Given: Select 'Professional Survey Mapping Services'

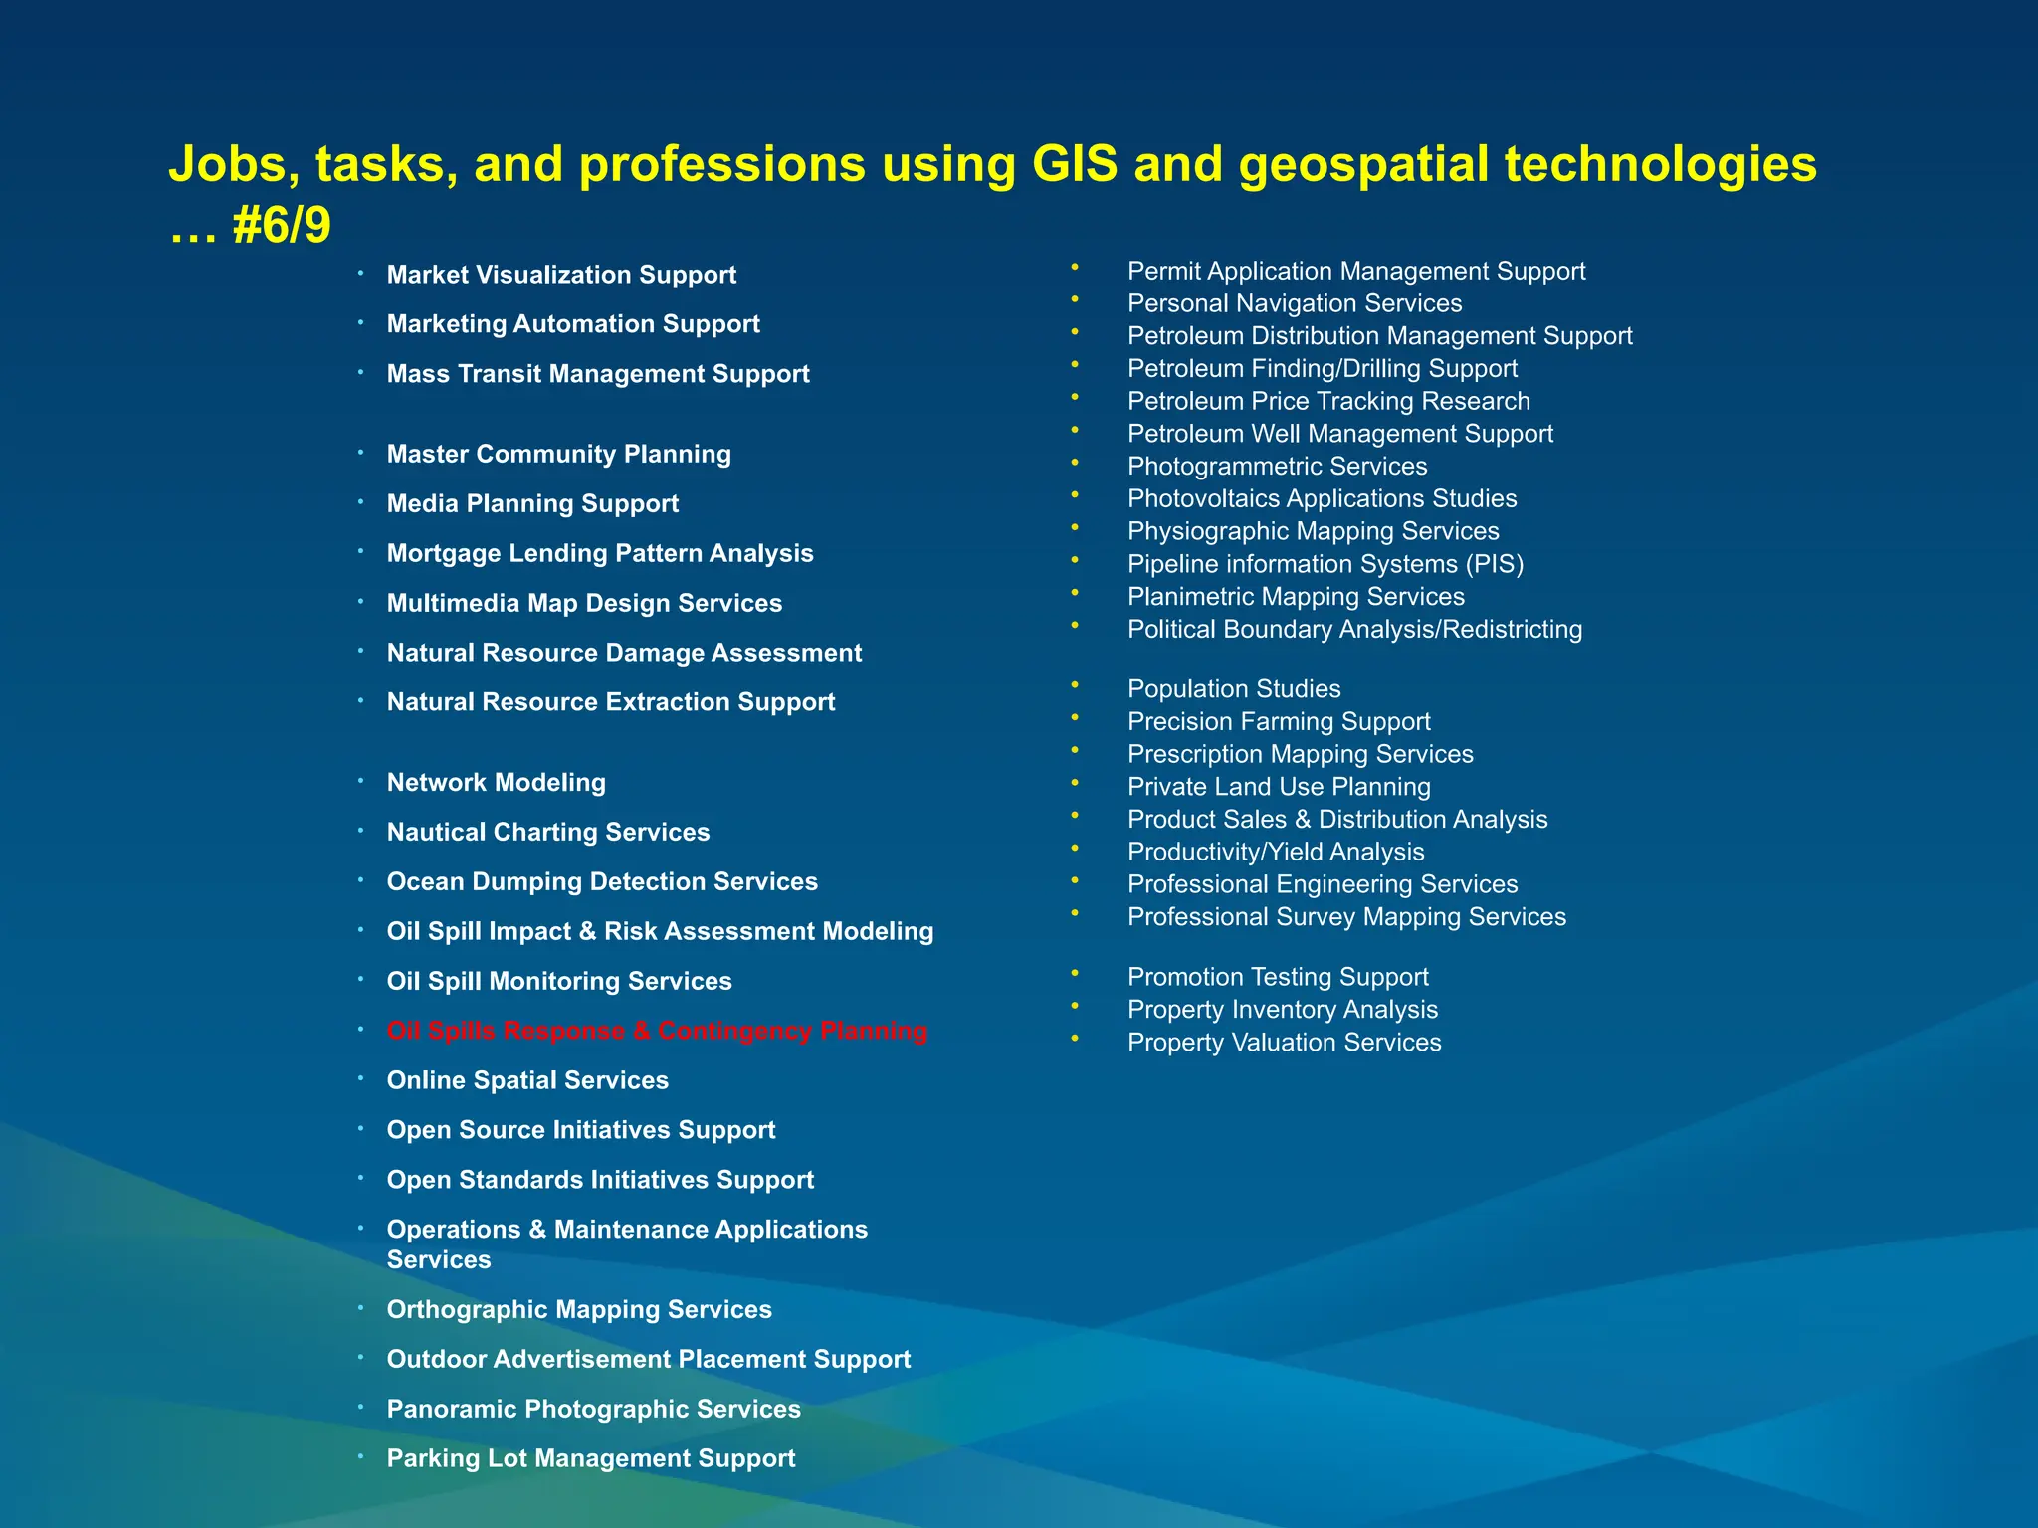Looking at the screenshot, I should (1347, 917).
